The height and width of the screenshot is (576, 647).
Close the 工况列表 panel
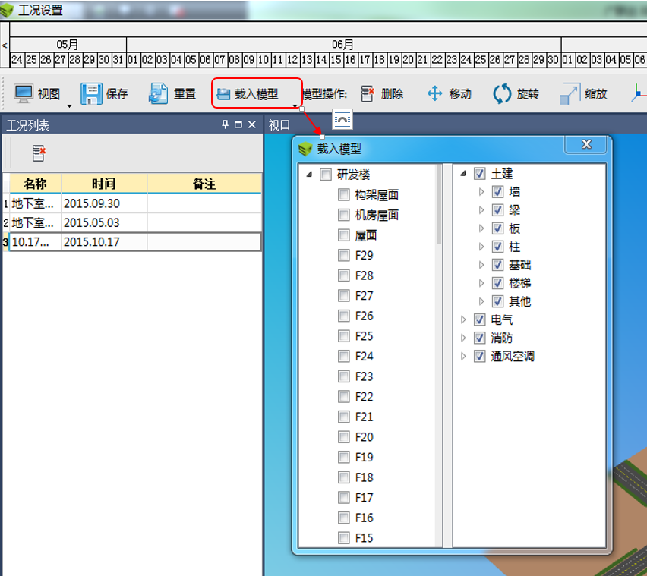point(251,124)
